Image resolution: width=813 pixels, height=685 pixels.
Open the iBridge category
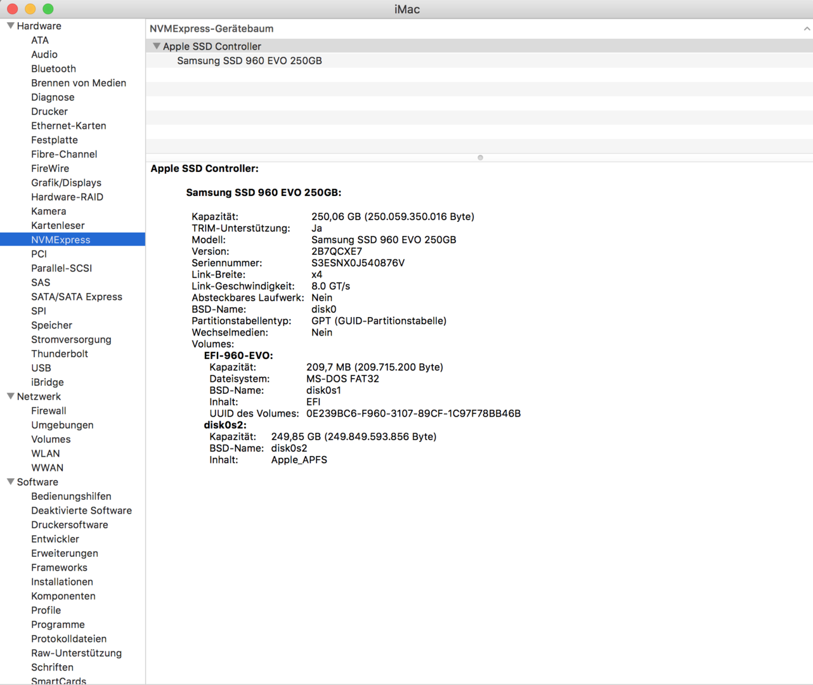point(48,382)
